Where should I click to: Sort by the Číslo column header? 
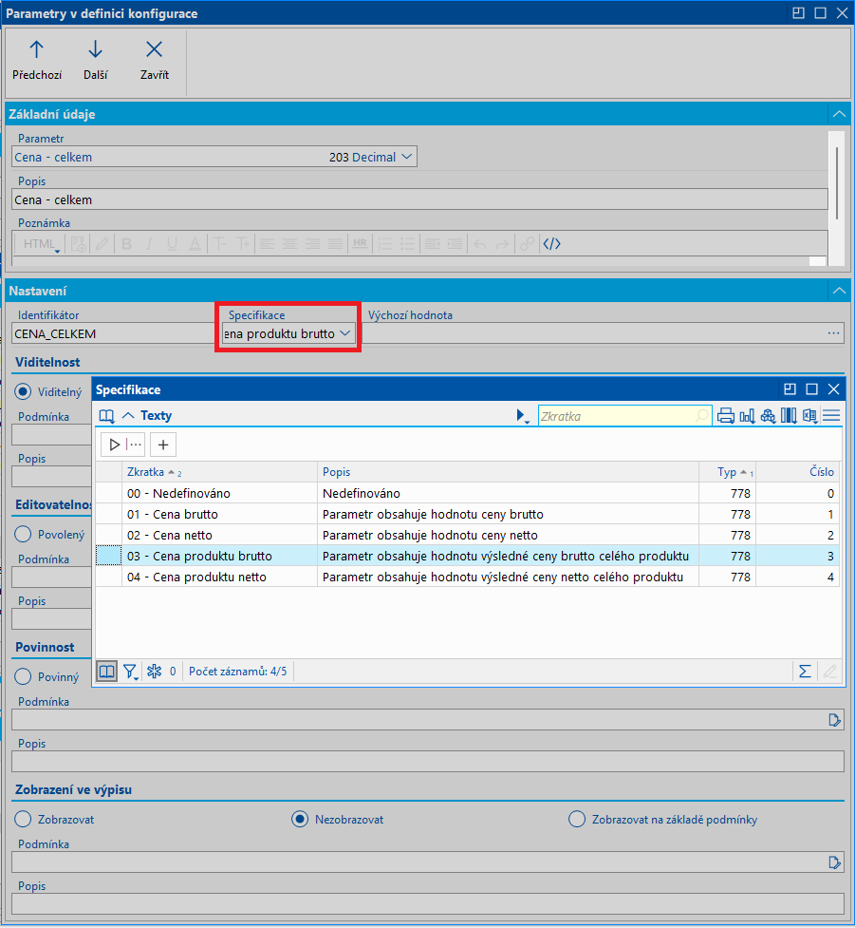click(798, 472)
